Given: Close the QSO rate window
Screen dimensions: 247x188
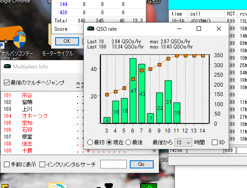Looking at the screenshot, I should (219, 29).
